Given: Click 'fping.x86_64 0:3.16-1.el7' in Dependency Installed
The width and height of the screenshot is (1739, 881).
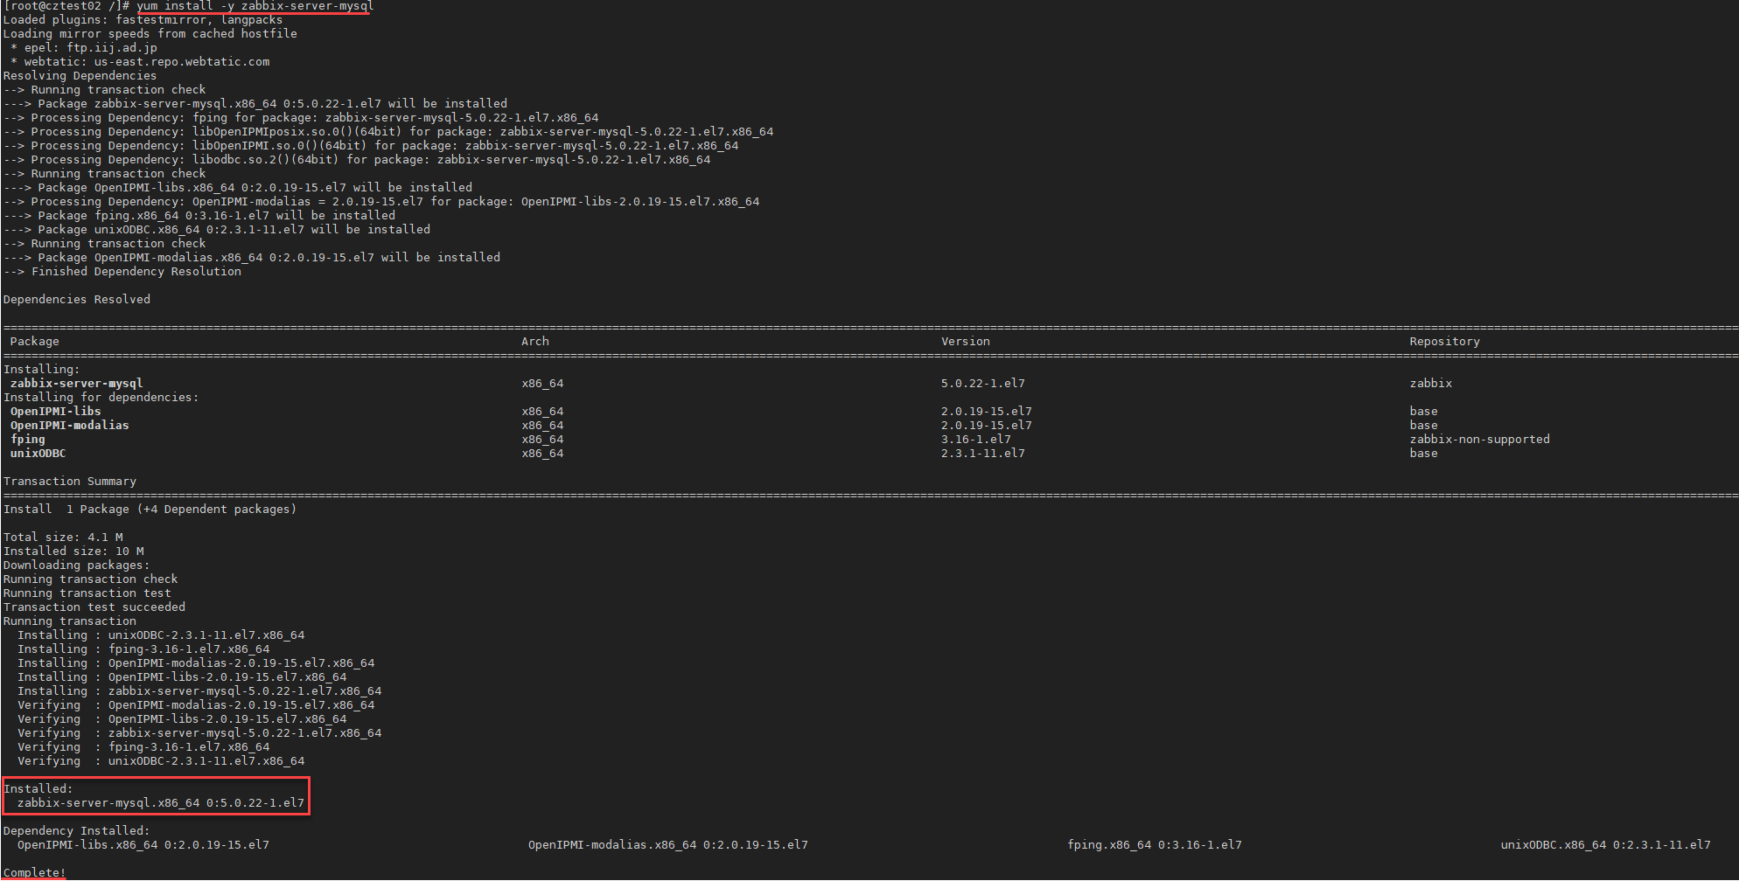Looking at the screenshot, I should tap(1155, 844).
